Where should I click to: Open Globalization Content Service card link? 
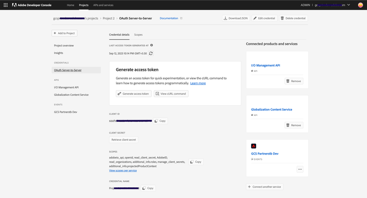272,110
